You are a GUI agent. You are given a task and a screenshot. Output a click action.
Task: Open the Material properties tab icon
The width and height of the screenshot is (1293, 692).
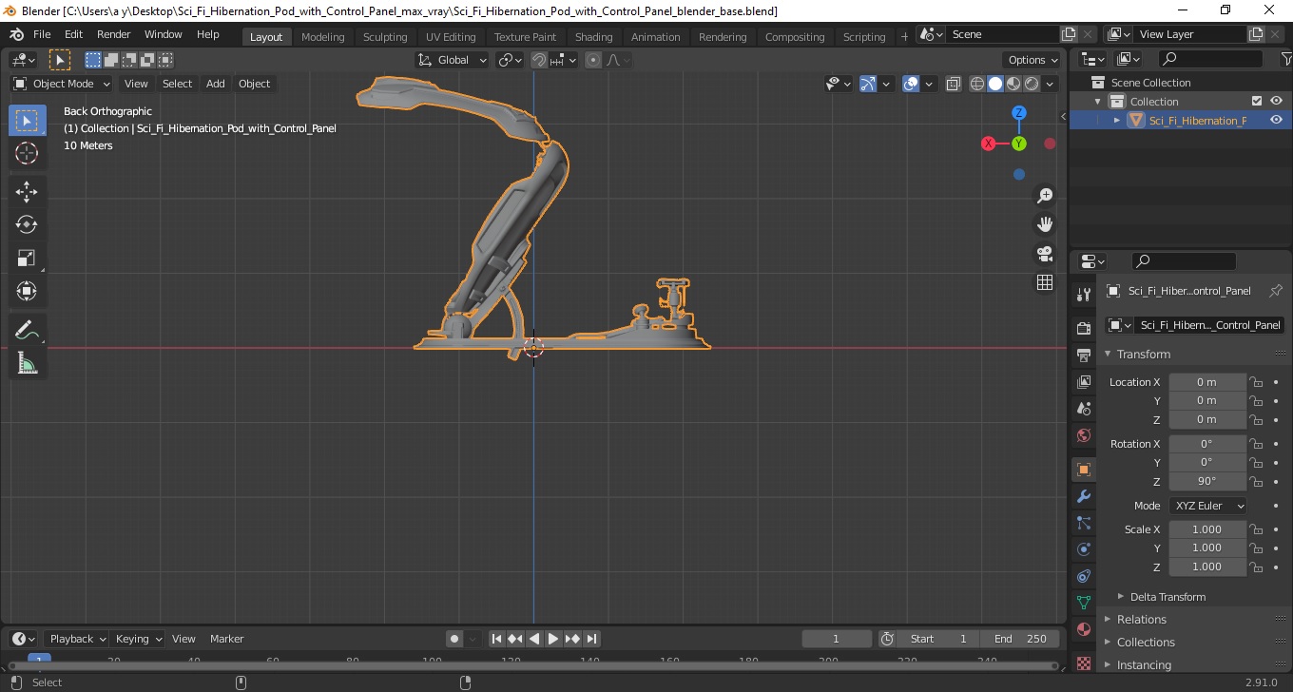pos(1083,629)
